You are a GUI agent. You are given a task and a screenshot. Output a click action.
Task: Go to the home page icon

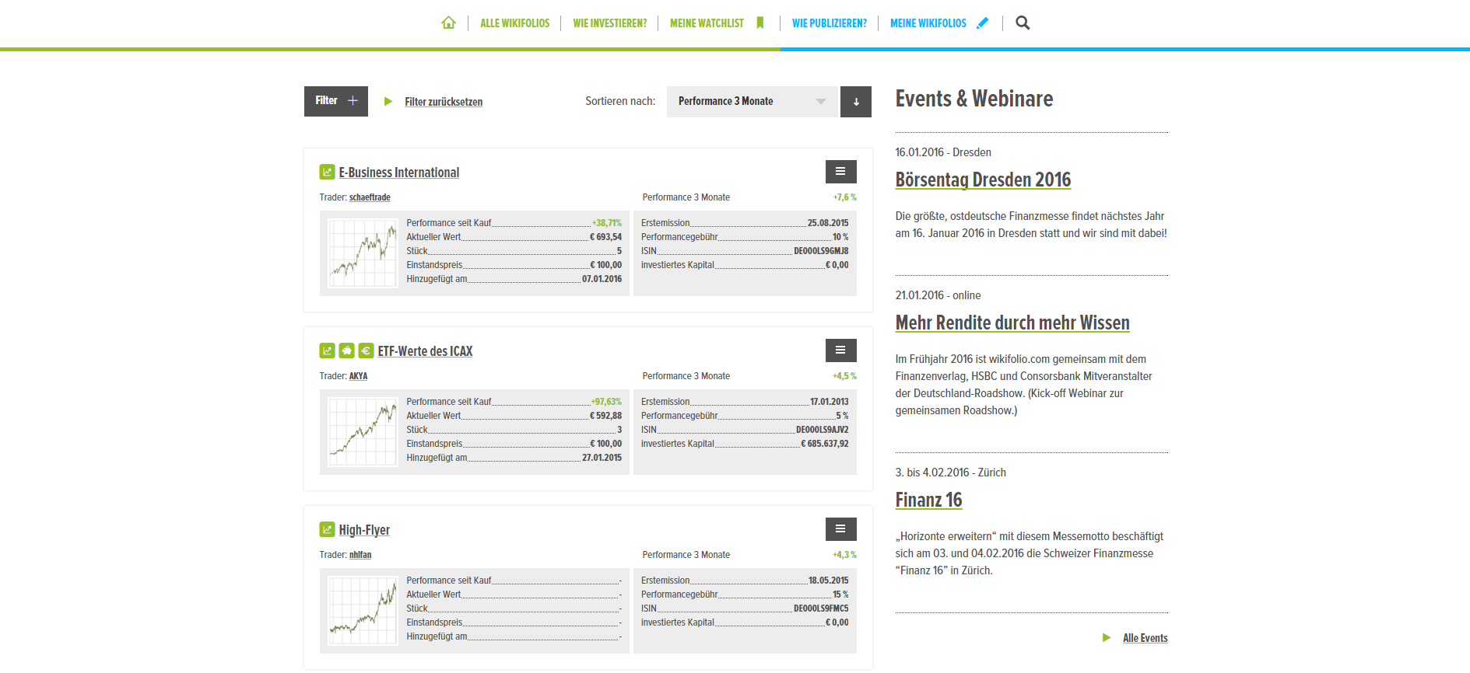[x=448, y=23]
